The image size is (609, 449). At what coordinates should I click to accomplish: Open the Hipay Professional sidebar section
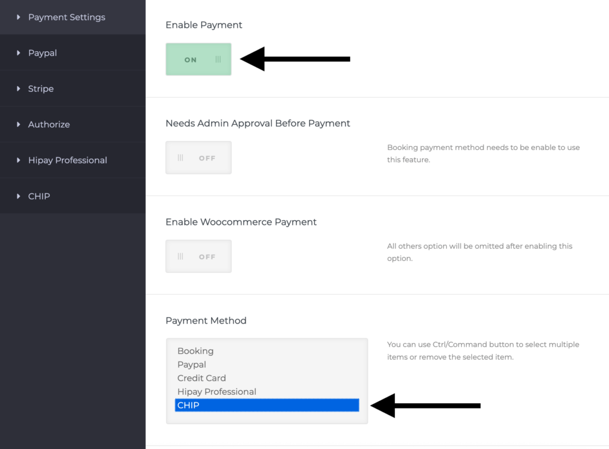pos(73,160)
